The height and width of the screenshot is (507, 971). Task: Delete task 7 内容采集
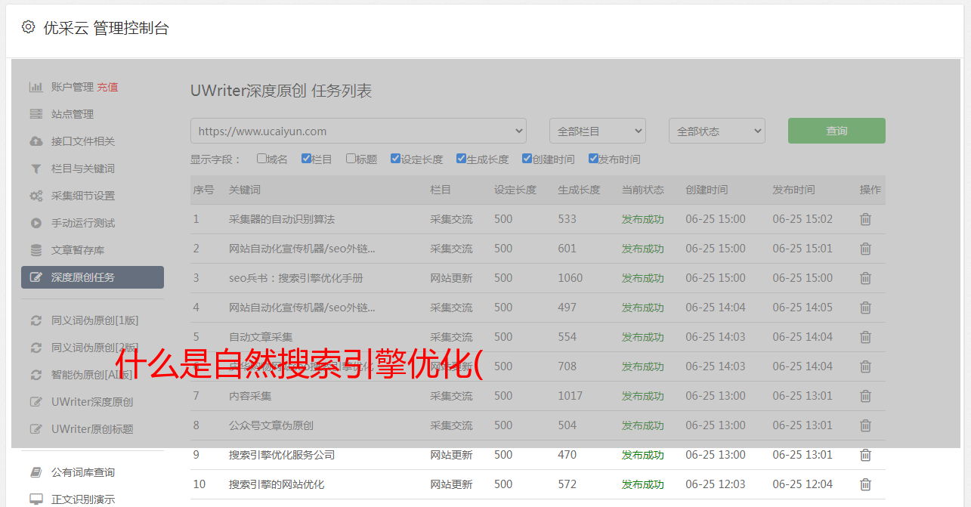click(x=866, y=396)
